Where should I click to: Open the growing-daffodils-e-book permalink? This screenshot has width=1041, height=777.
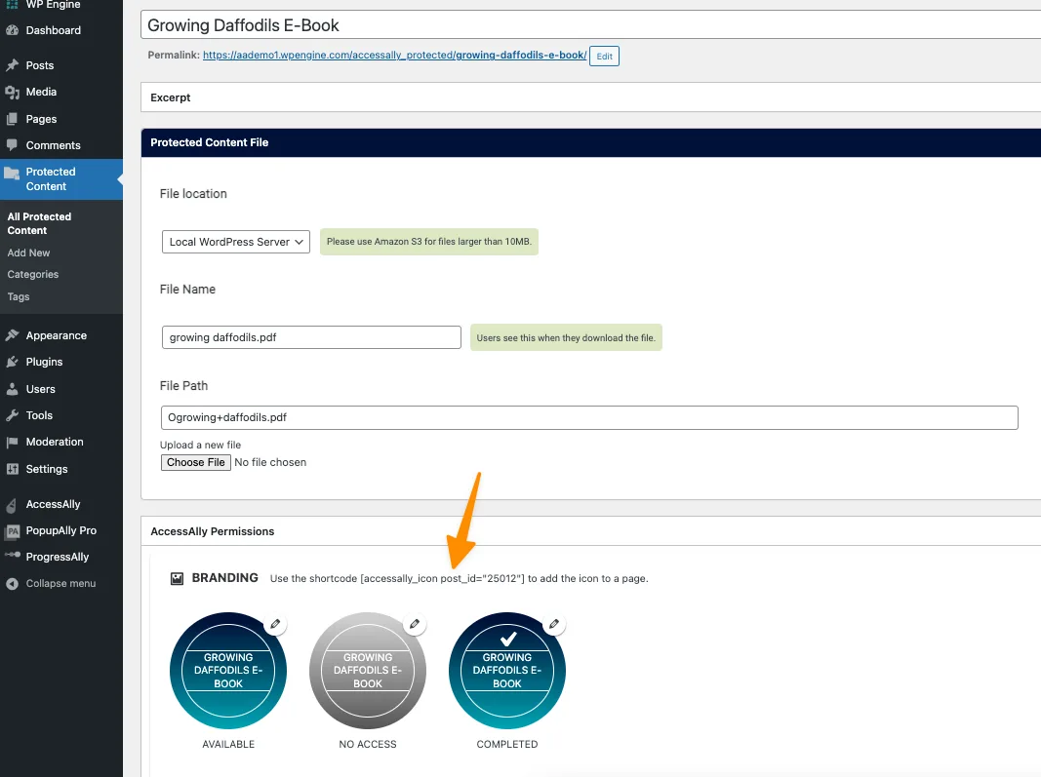(x=394, y=56)
